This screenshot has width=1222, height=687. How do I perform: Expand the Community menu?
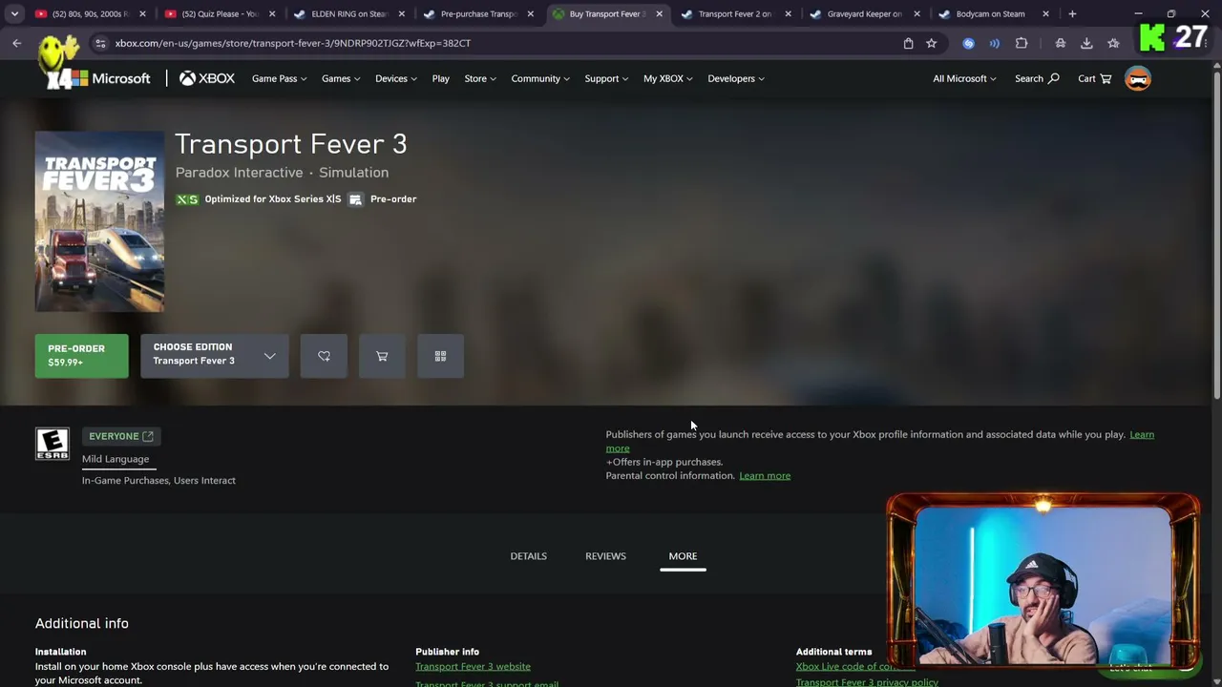[x=540, y=78]
